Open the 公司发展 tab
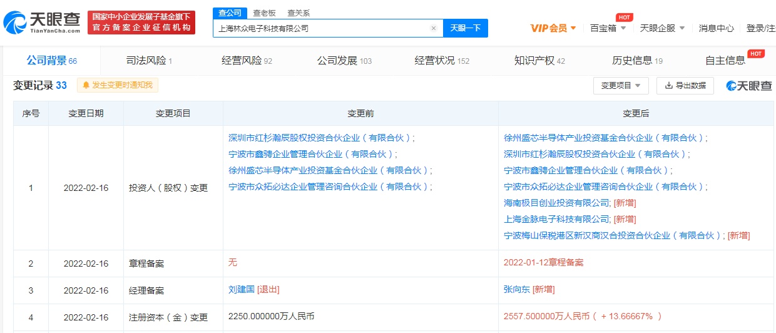Screen dimensions: 776x333 344,61
